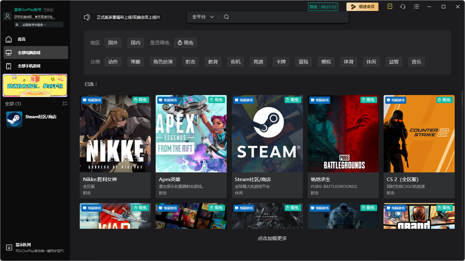Click 电脑游戏 tag on Apex card
The height and width of the screenshot is (261, 465).
tap(168, 100)
